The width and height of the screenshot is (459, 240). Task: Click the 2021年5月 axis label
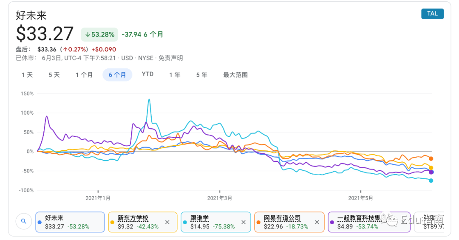(360, 198)
